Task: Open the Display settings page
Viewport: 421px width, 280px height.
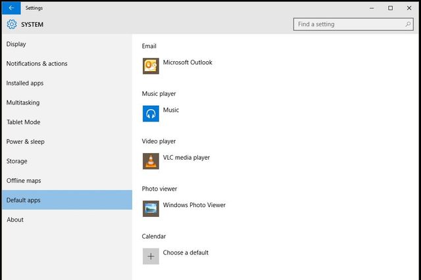Action: click(67, 44)
